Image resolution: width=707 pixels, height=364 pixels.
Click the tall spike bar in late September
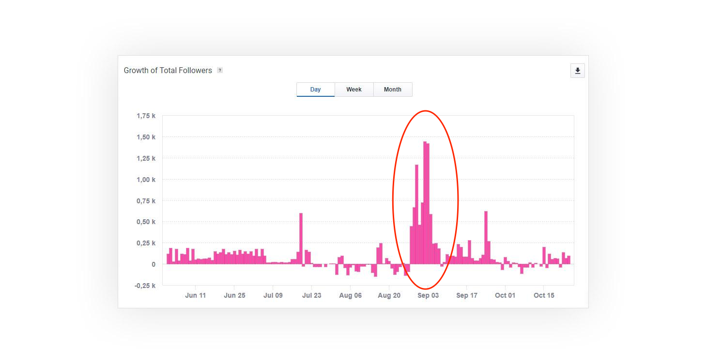(x=486, y=237)
